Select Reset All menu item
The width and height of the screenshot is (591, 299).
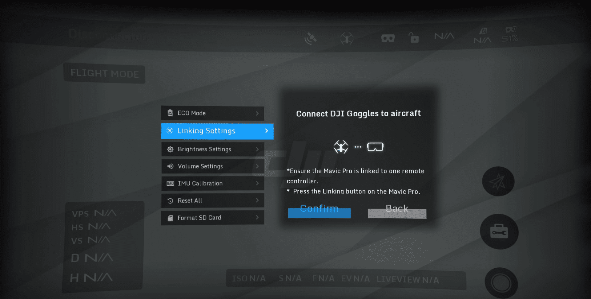tap(213, 200)
